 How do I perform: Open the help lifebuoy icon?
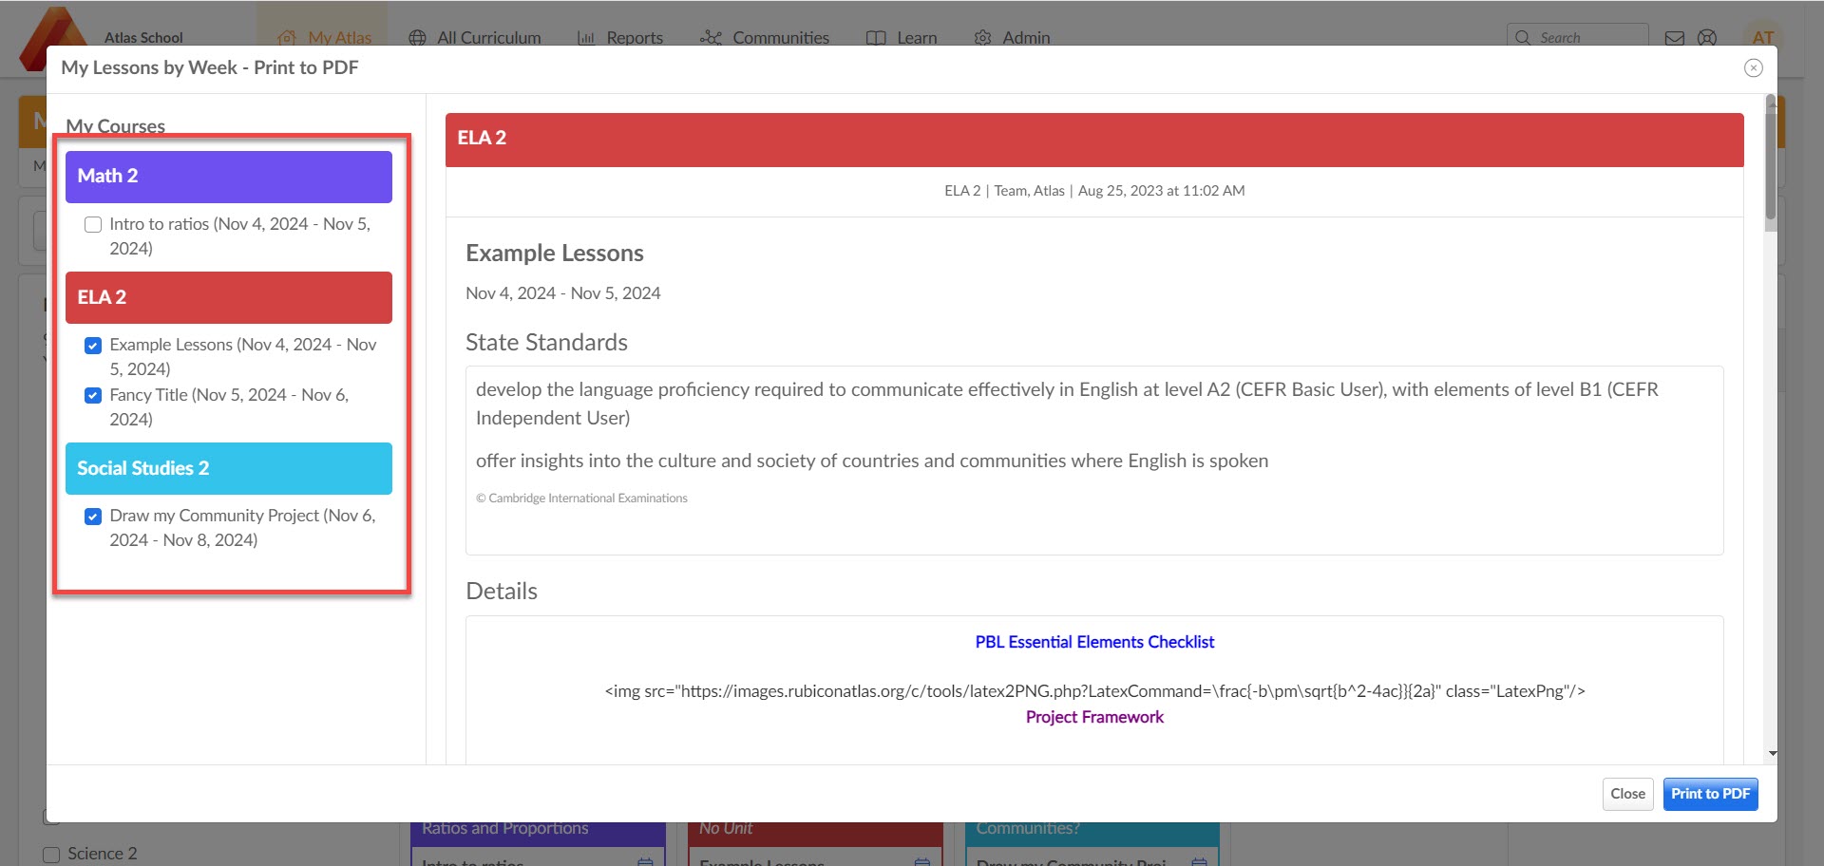(x=1707, y=38)
